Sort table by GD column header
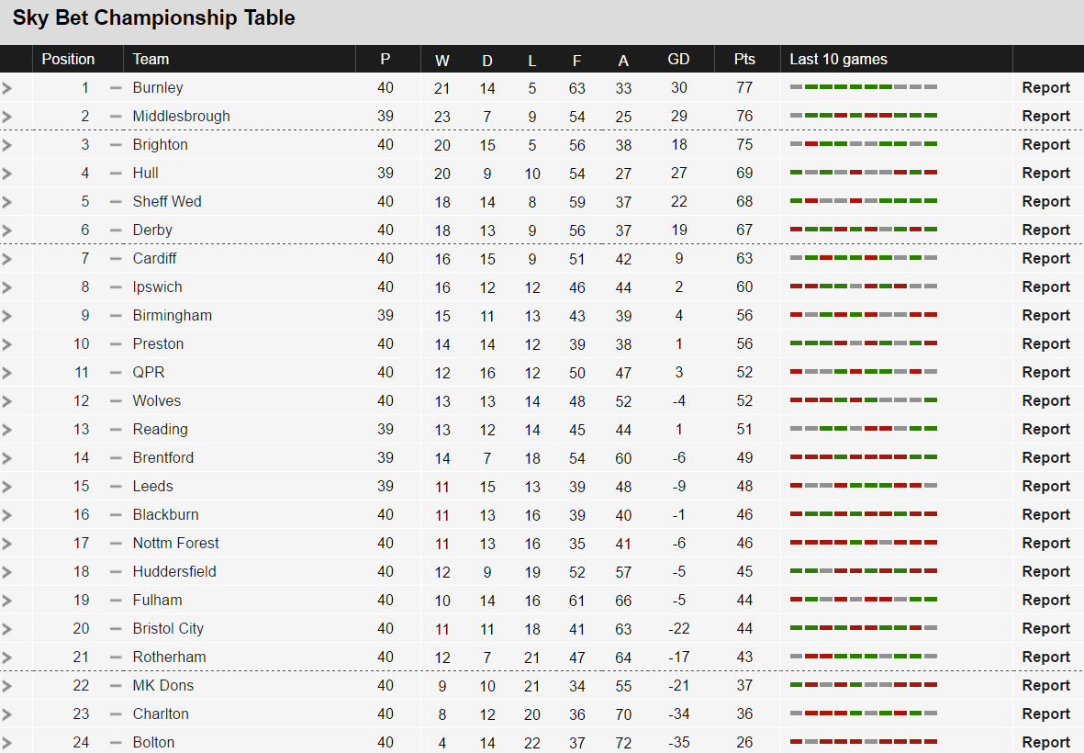The height and width of the screenshot is (753, 1084). tap(678, 60)
